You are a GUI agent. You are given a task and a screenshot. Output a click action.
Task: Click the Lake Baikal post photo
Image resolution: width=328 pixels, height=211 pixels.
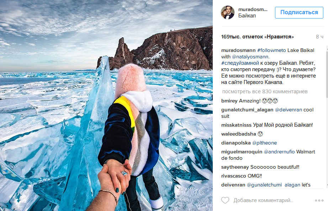[106, 105]
